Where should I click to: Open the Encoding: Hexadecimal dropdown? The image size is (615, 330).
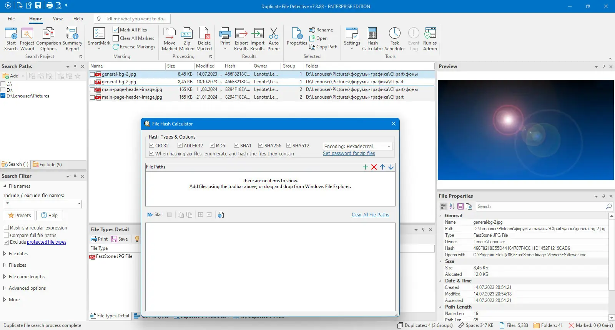(x=357, y=146)
